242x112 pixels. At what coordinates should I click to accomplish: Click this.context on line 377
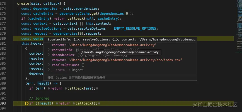[98, 24]
